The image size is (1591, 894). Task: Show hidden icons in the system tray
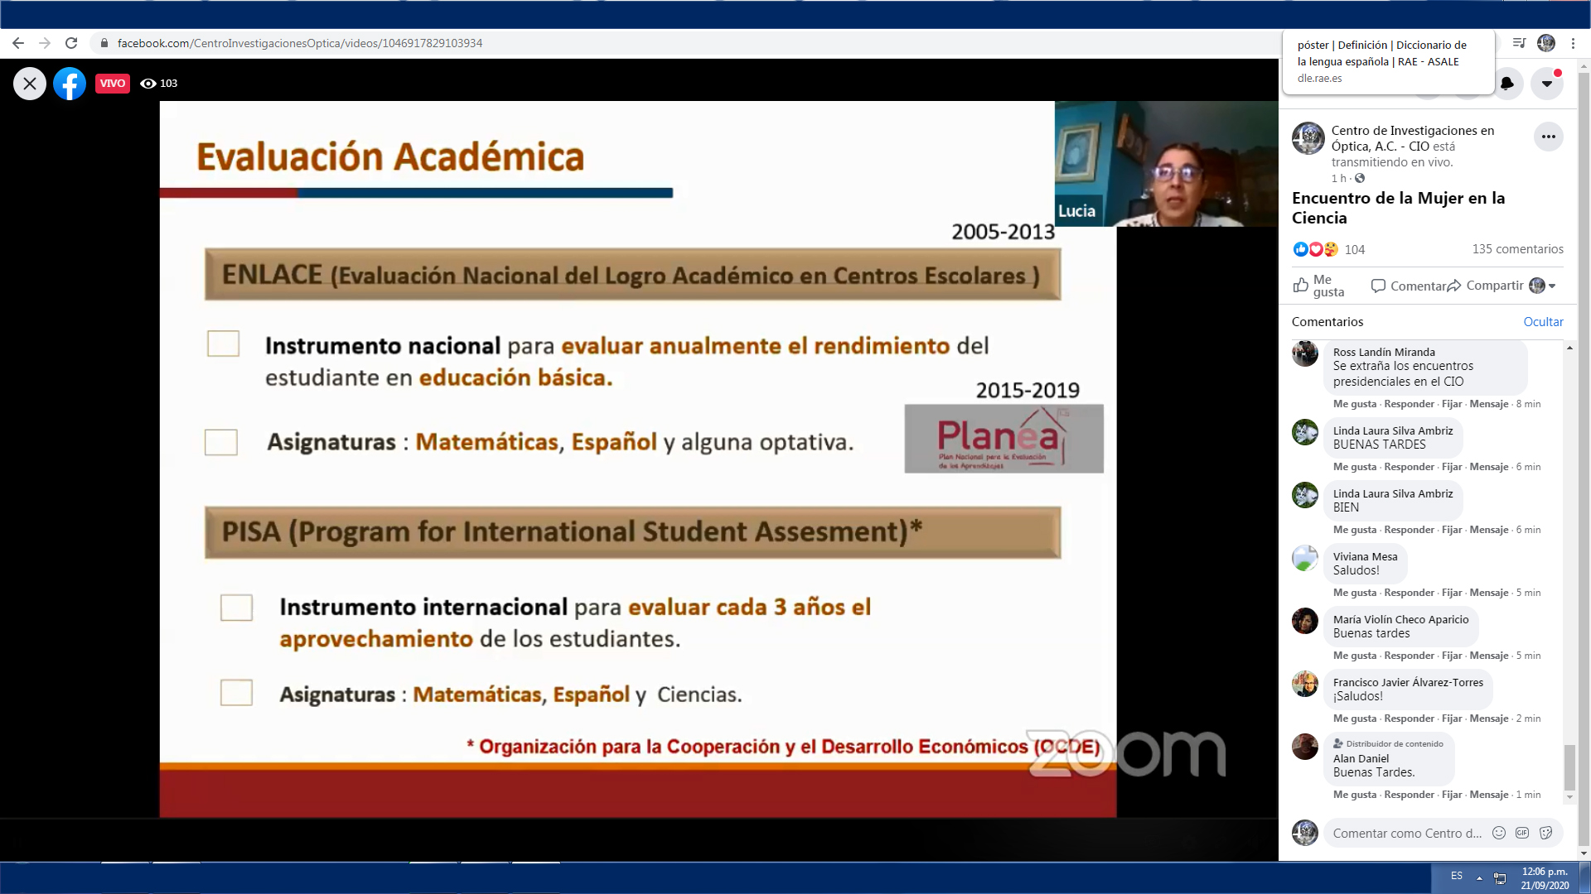(1479, 878)
